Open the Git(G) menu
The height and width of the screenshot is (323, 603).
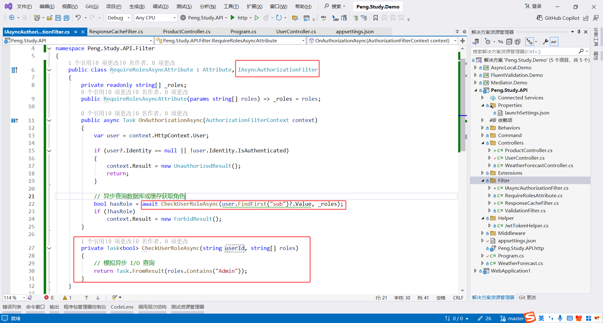[92, 6]
